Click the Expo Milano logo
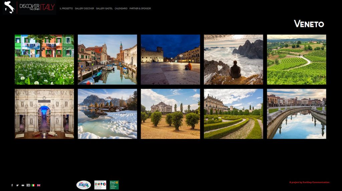Image resolution: width=342 pixels, height=191 pixels. (100, 185)
